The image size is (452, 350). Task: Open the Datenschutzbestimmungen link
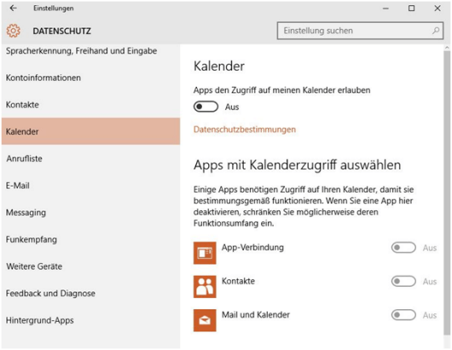(x=245, y=129)
